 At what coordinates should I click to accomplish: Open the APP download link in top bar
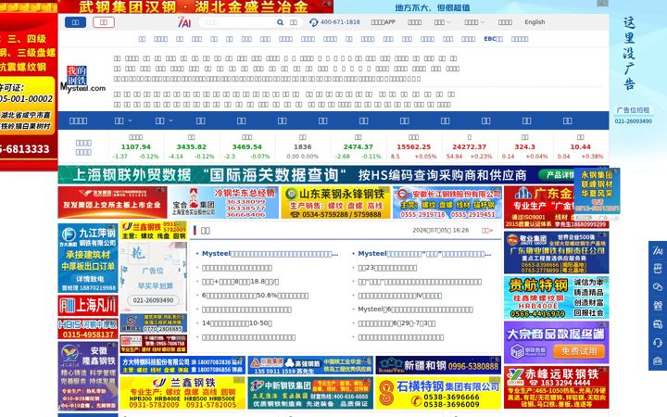pyautogui.click(x=384, y=22)
